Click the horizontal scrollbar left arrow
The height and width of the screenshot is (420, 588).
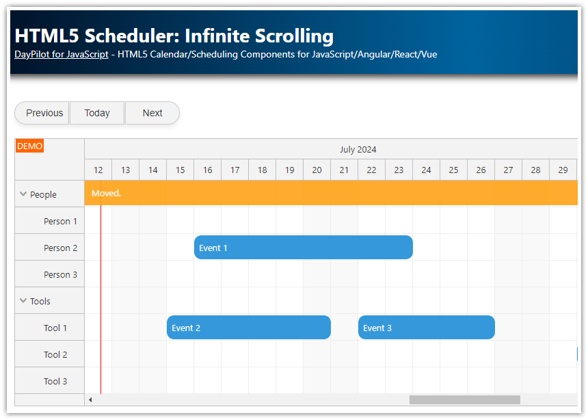coord(90,399)
